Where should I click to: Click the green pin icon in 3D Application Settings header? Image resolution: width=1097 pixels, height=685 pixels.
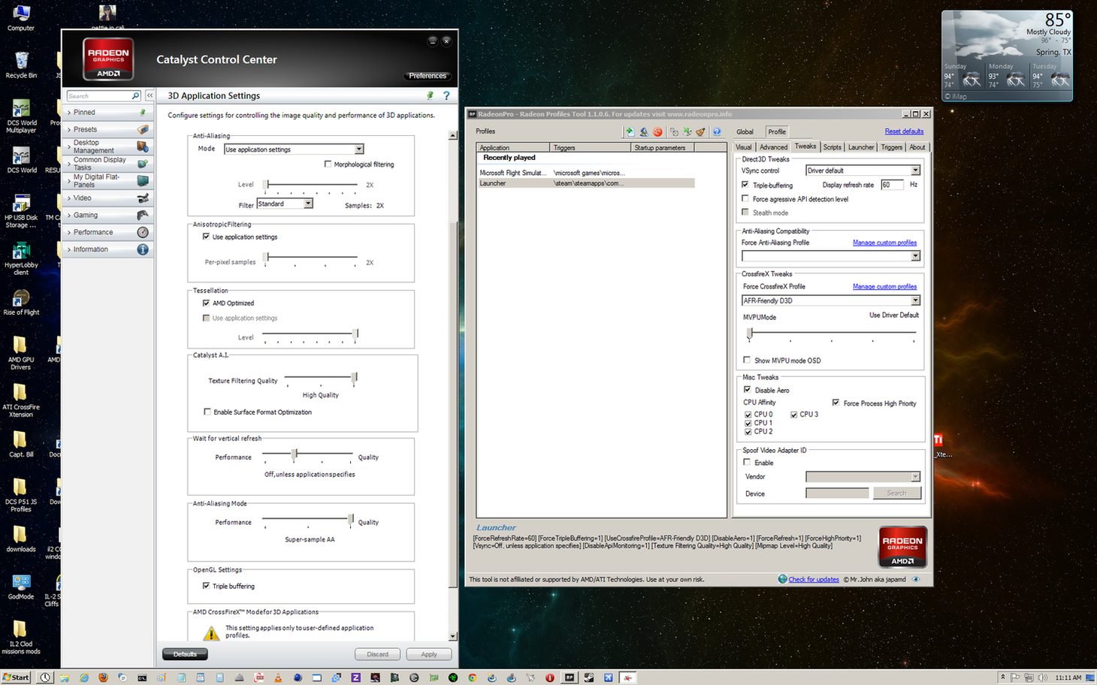[430, 95]
